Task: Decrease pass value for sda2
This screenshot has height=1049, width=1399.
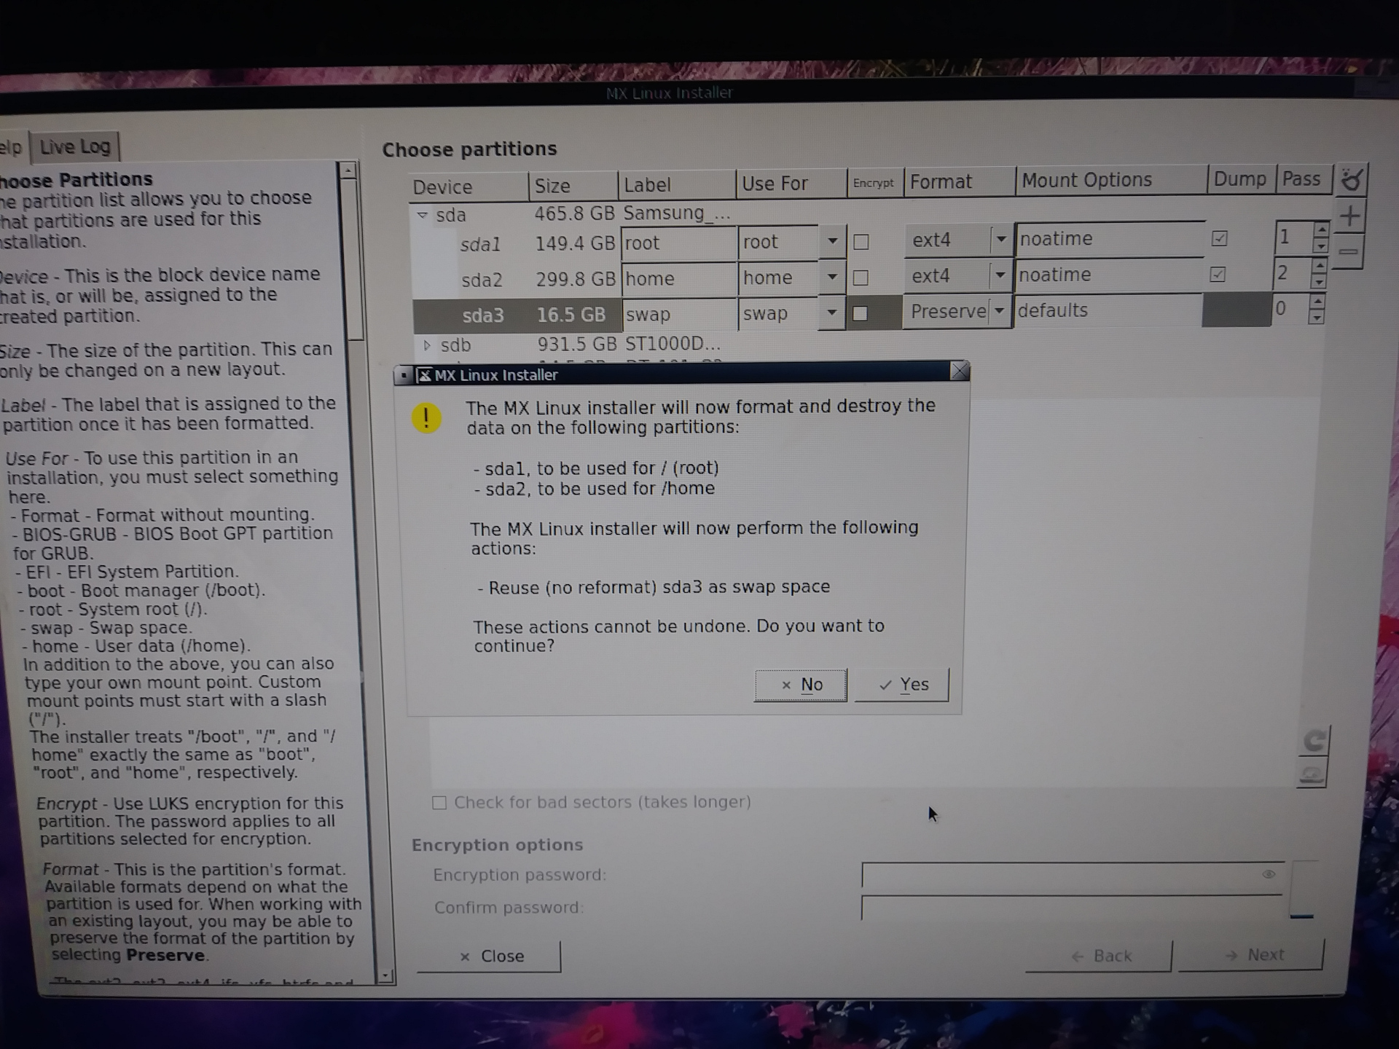Action: coord(1318,283)
